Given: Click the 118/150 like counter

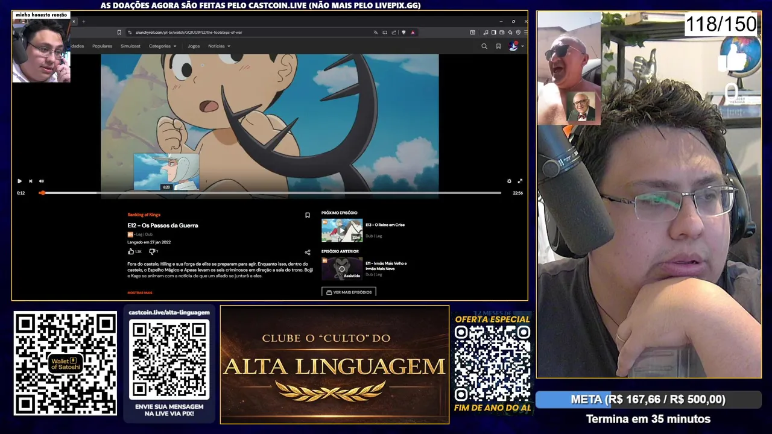Looking at the screenshot, I should (x=721, y=25).
